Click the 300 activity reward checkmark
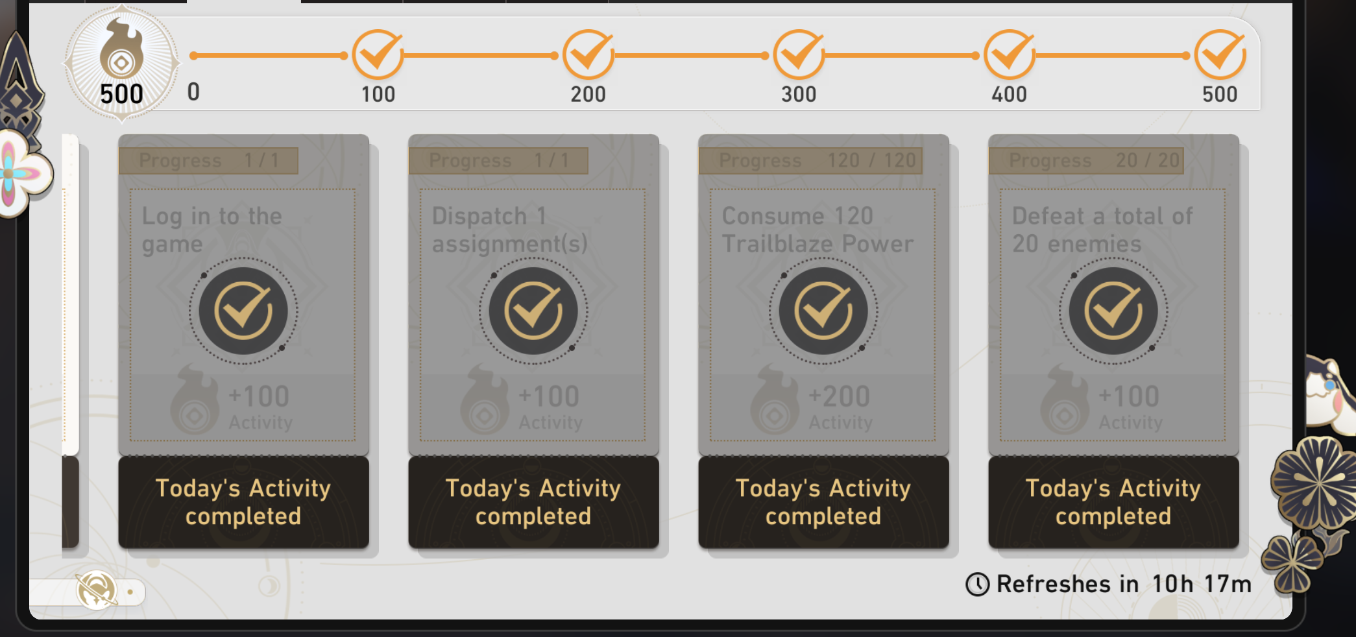Image resolution: width=1356 pixels, height=637 pixels. 799,54
